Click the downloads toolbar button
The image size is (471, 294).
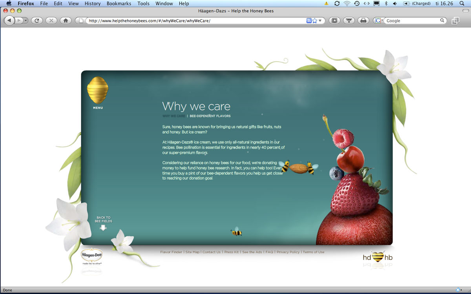tap(349, 20)
